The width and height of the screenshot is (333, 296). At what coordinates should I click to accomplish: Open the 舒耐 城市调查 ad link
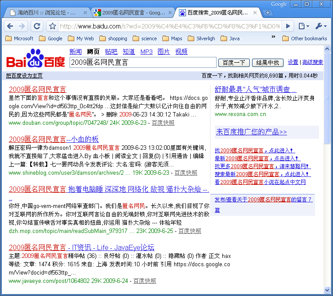[x=256, y=89]
